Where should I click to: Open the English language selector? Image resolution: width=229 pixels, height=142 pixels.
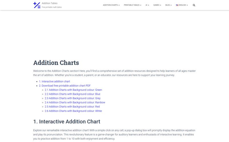coord(182,5)
